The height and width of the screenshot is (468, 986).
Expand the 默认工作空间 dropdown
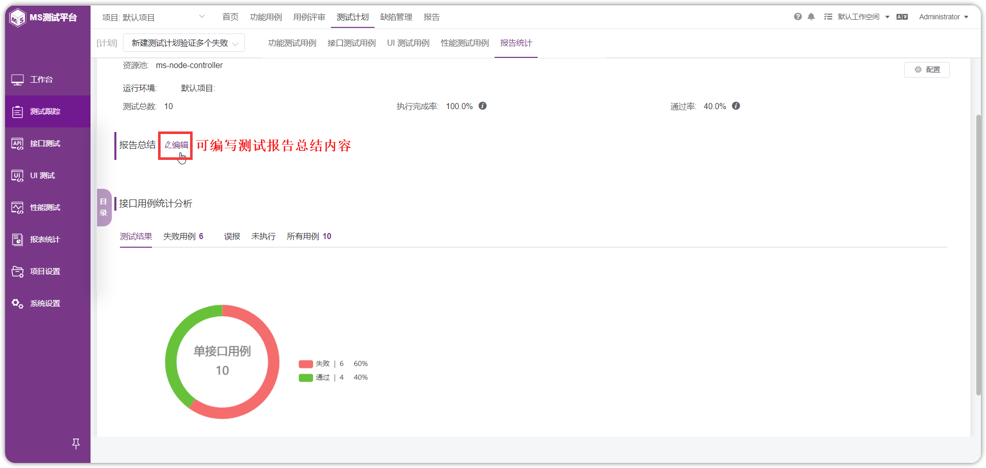(864, 17)
